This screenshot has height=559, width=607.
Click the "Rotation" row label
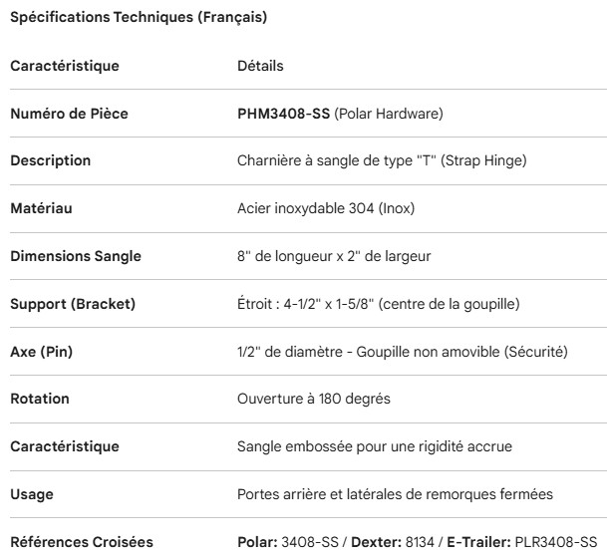pyautogui.click(x=40, y=399)
